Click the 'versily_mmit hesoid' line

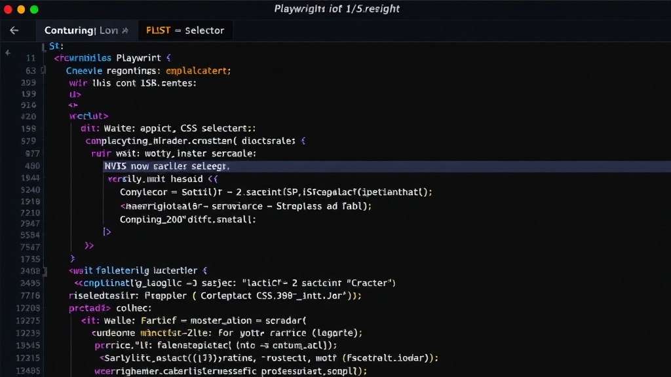coord(163,179)
